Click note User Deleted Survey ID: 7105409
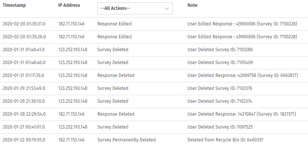The image size is (308, 146). [x=220, y=63]
